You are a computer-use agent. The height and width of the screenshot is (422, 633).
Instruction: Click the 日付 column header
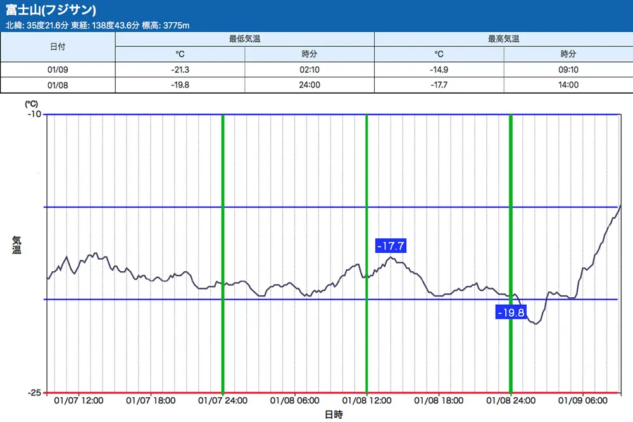coord(58,47)
